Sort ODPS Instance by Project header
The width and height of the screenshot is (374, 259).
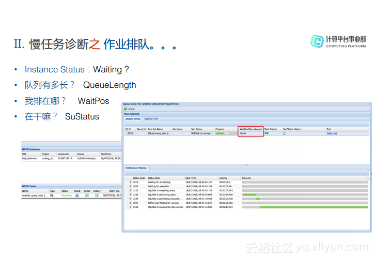[x=49, y=154]
